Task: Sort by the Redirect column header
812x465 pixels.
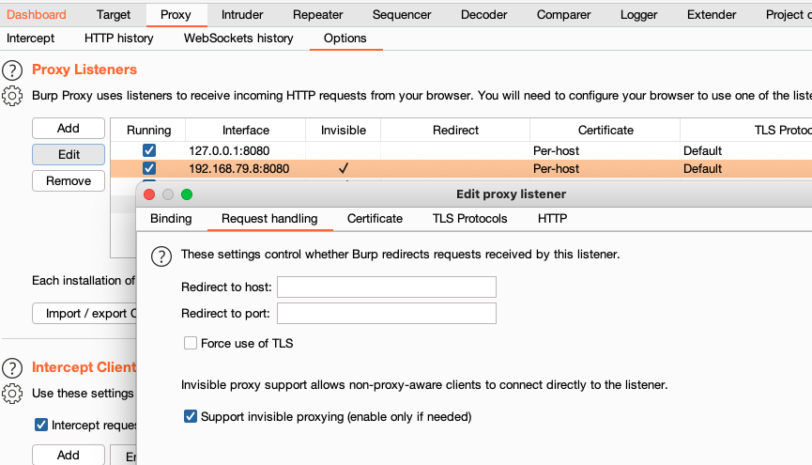Action: [x=455, y=131]
